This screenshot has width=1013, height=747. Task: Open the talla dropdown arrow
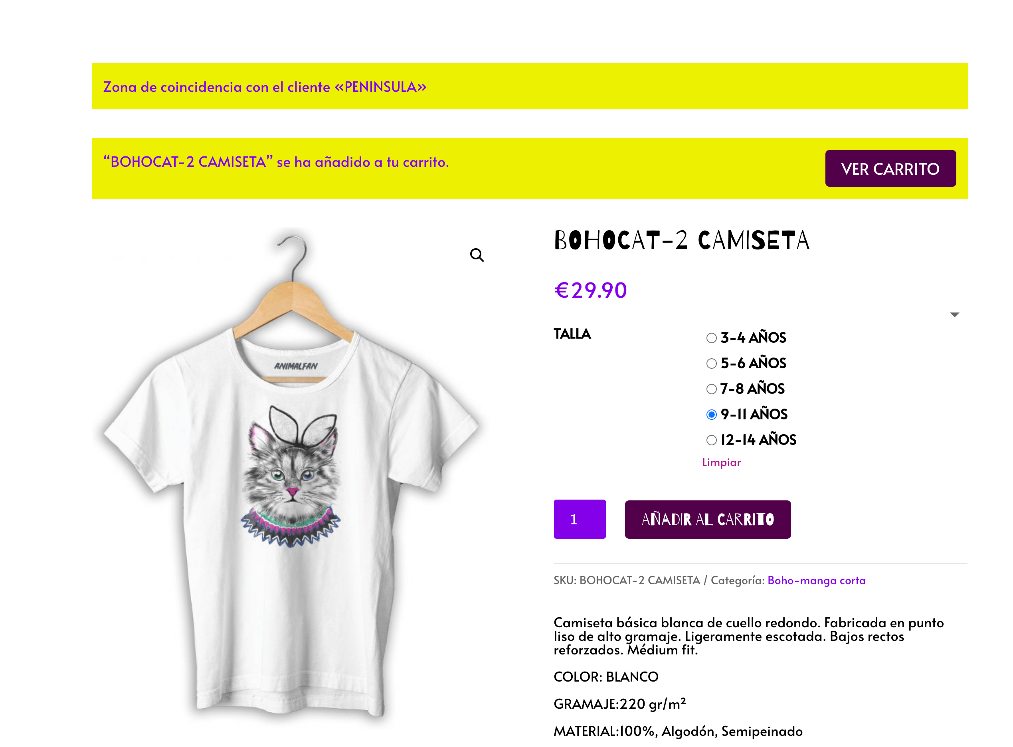coord(954,315)
